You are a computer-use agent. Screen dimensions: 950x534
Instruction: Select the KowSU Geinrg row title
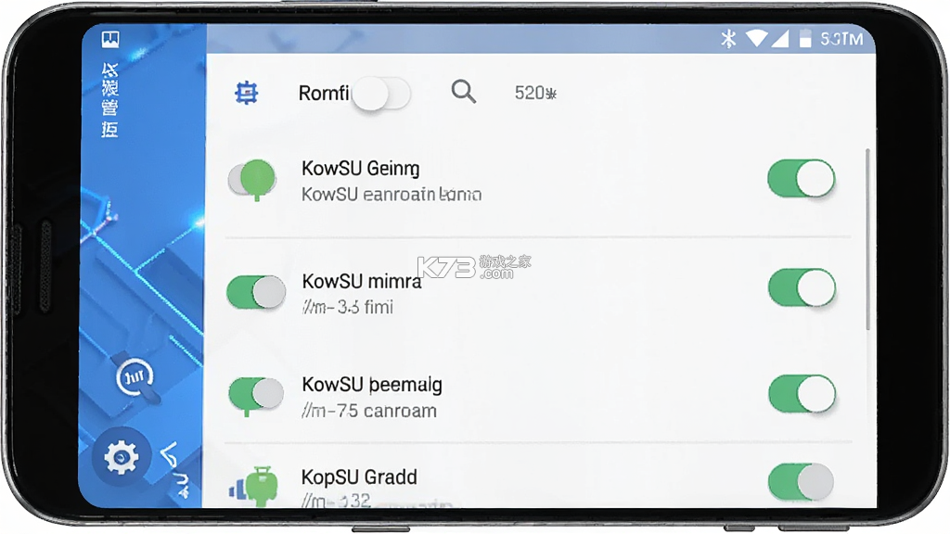tap(361, 169)
